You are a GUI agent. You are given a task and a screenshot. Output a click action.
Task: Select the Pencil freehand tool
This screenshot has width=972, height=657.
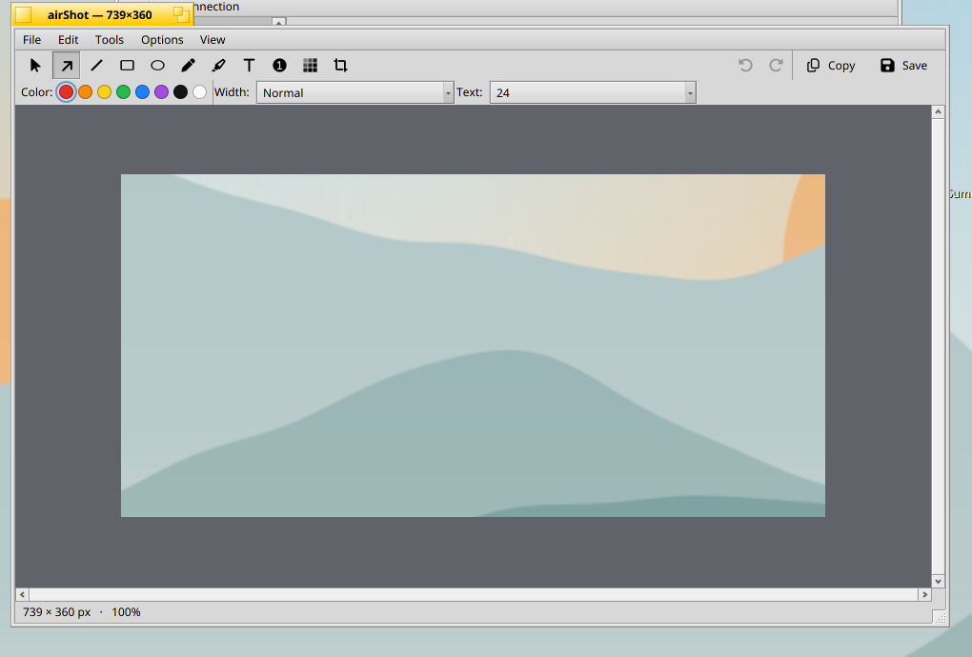(x=188, y=66)
